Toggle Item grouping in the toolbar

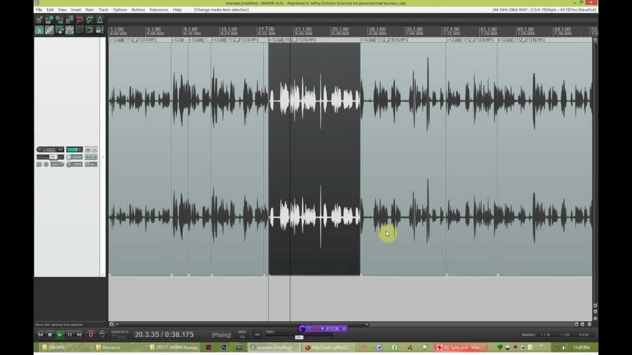[49, 30]
